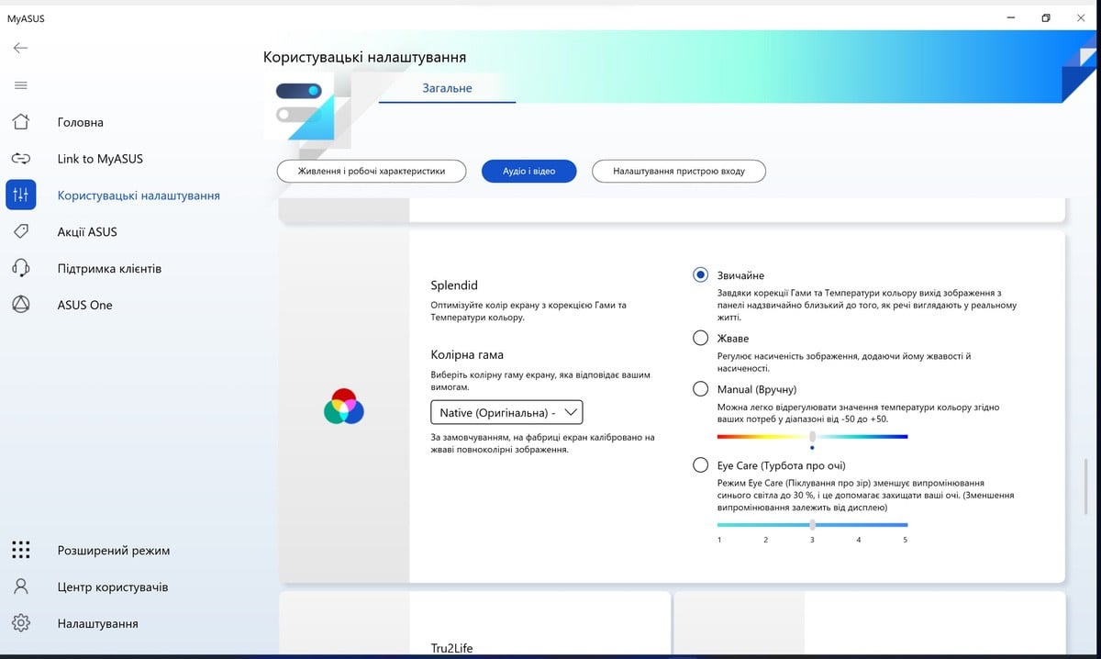Open Розширений режим in the sidebar
Screen dimensions: 1101x659
click(114, 550)
